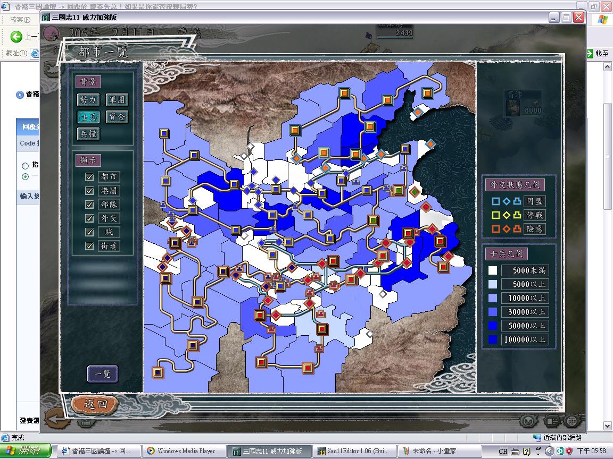Click the 10000以上 legend swatch
Viewport: 613px width, 459px height.
[493, 298]
